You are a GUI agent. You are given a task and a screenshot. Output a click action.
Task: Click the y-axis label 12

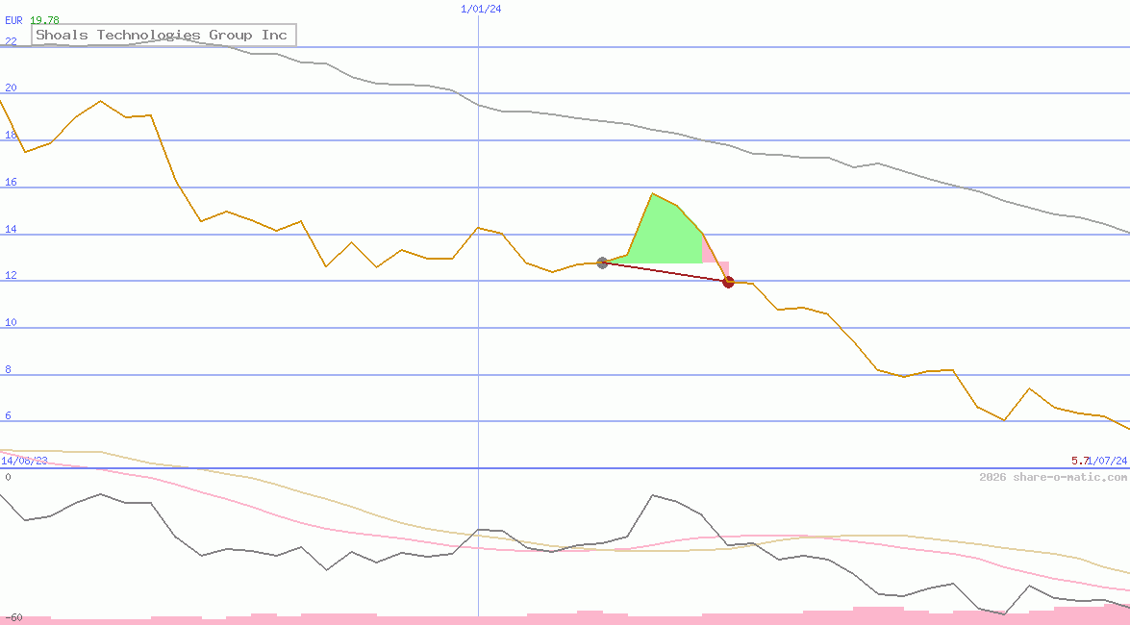(x=11, y=275)
